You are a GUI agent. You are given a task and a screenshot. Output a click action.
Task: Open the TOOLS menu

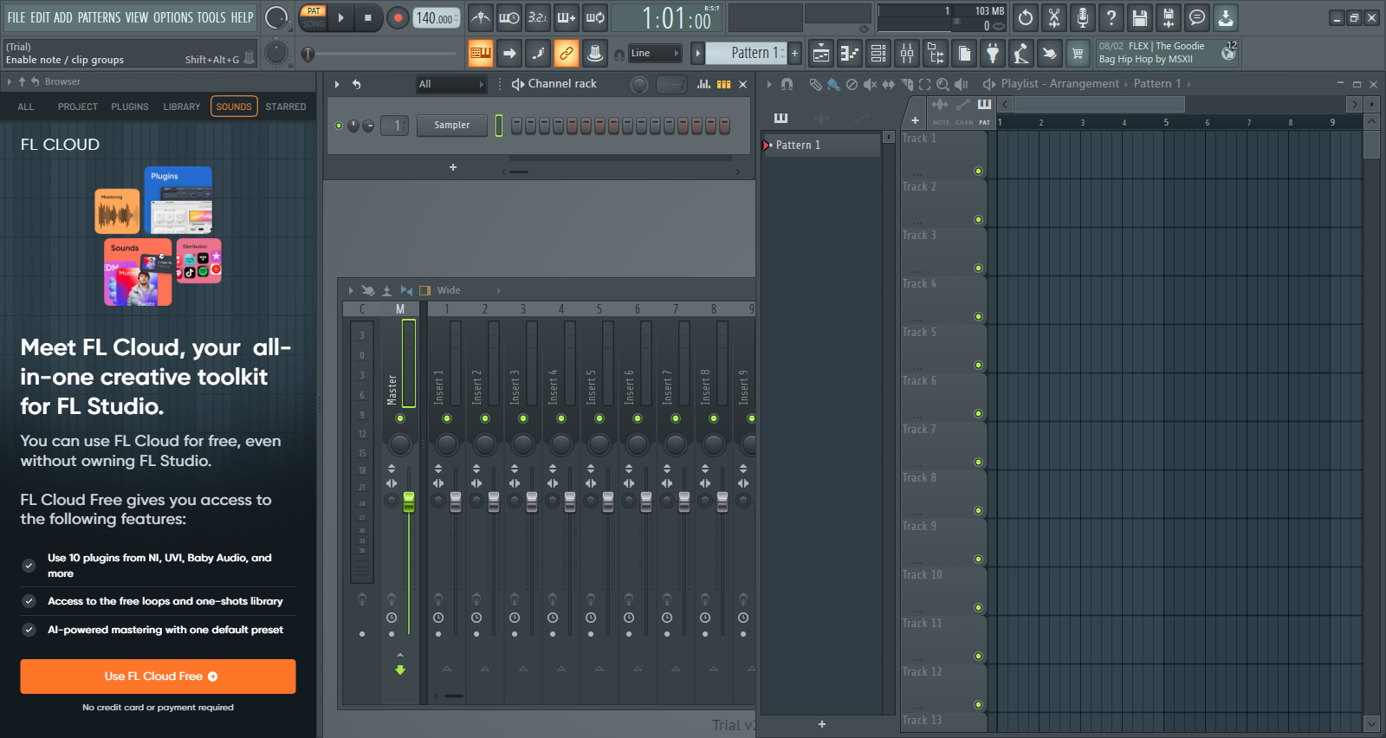coord(210,17)
